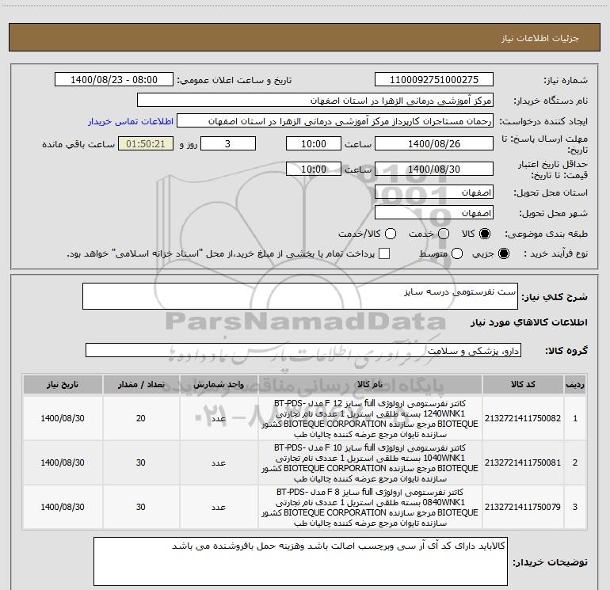Click the need date in row 2
The image size is (610, 590).
point(63,462)
